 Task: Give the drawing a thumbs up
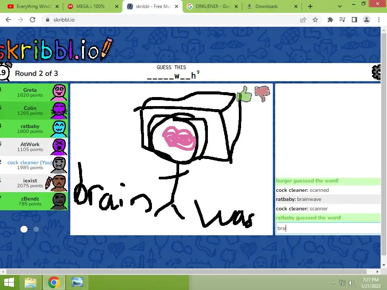(x=244, y=94)
